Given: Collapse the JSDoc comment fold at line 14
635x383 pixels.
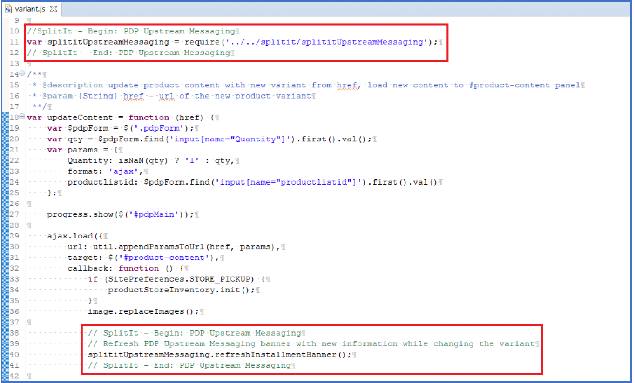Looking at the screenshot, I should coord(22,74).
